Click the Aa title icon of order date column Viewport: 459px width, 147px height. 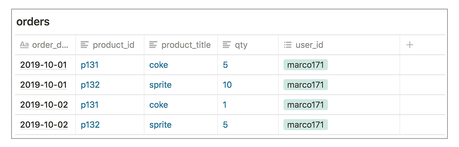point(24,45)
